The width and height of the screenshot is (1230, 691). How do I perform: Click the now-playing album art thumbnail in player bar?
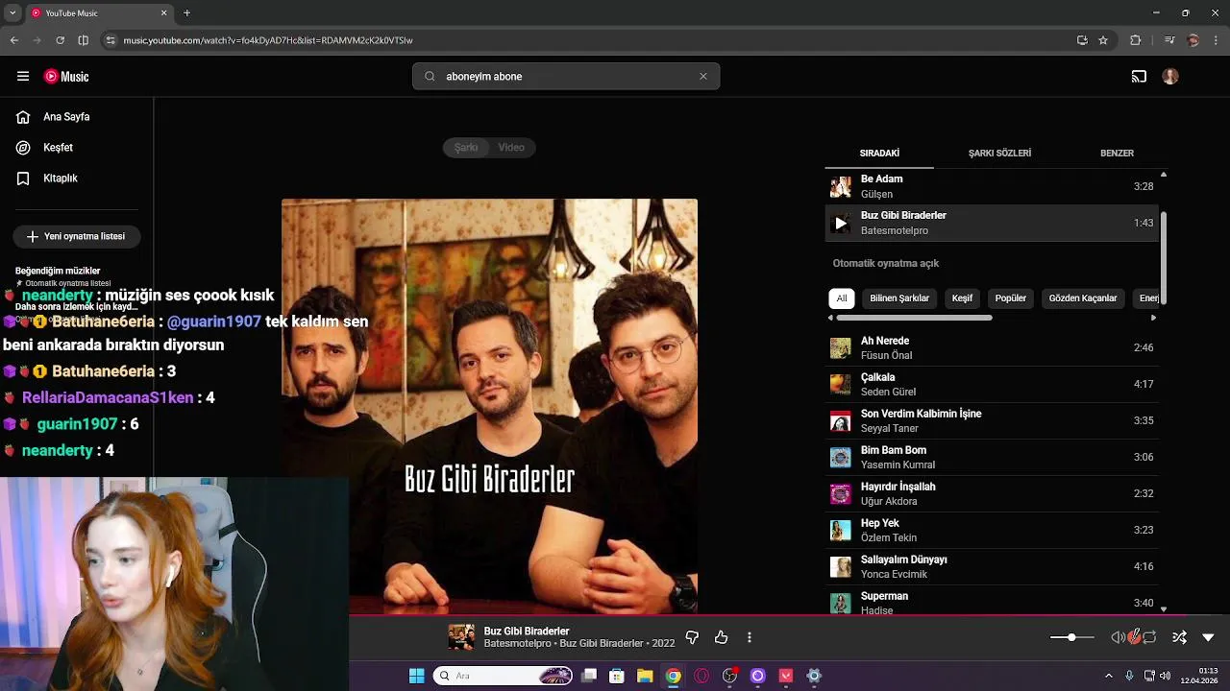(x=461, y=637)
